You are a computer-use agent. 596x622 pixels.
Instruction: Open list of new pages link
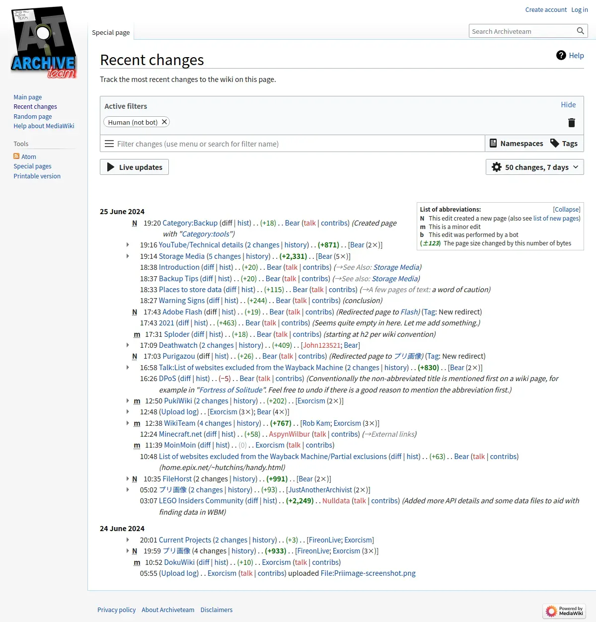[556, 219]
